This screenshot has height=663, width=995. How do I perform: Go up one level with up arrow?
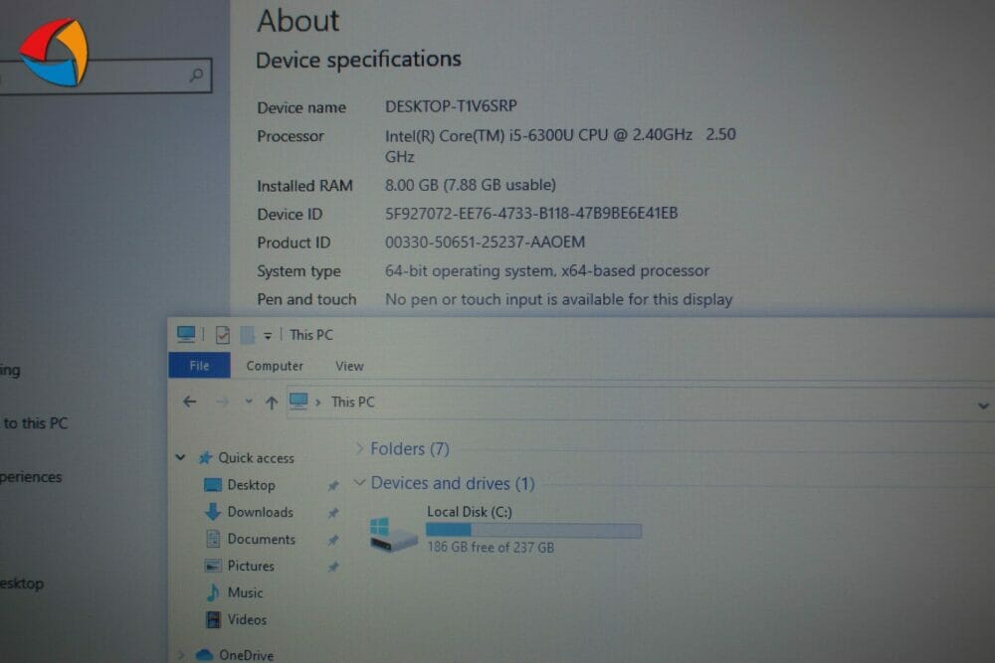click(272, 403)
